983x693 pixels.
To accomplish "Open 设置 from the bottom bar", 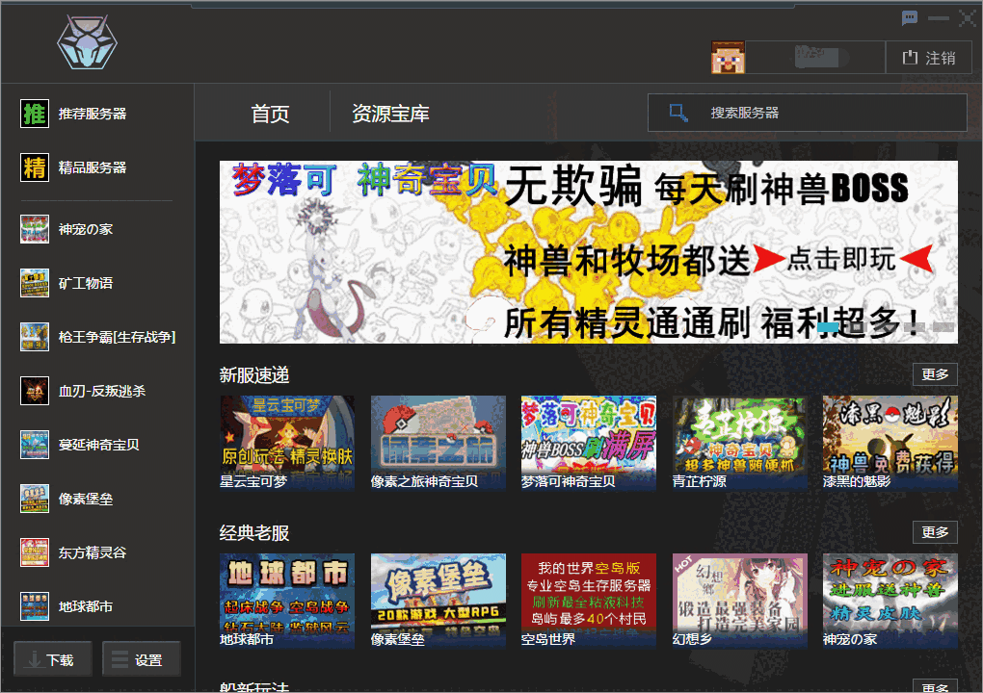I will point(141,658).
